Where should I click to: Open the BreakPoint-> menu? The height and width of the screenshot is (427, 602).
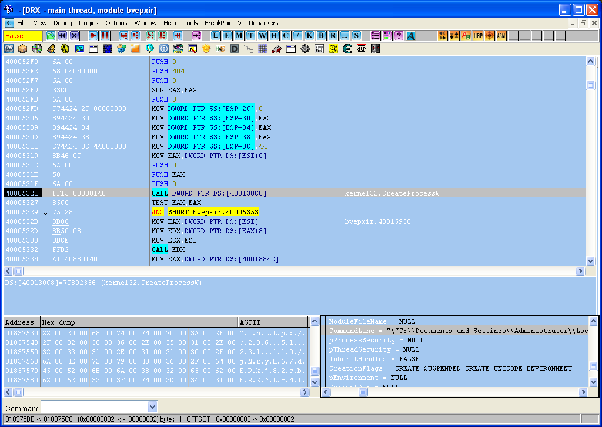coord(223,23)
